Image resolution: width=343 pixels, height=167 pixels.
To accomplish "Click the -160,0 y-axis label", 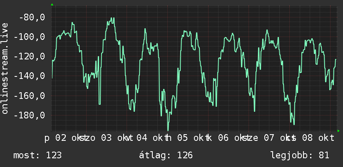I will (x=29, y=96).
